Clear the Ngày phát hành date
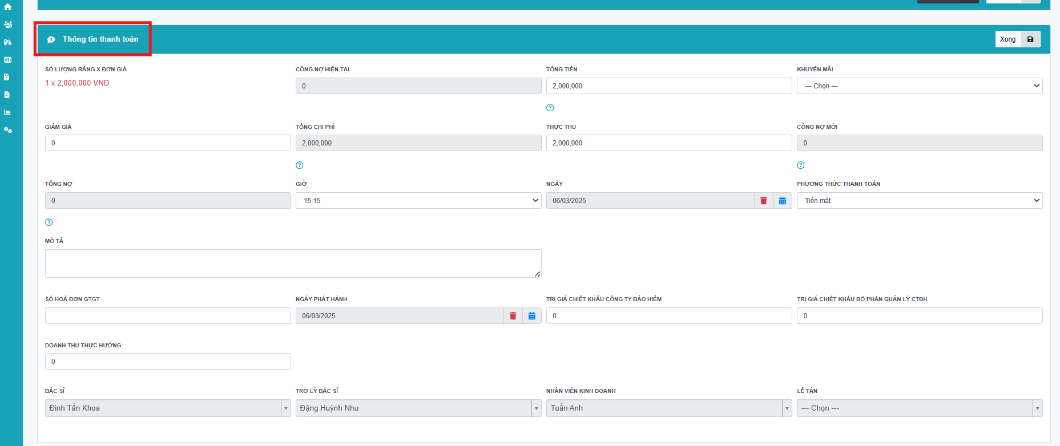The height and width of the screenshot is (446, 1060). tap(513, 316)
